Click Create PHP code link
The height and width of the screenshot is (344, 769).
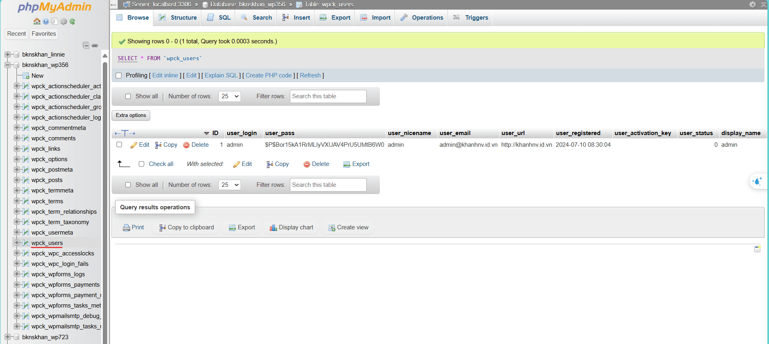(269, 75)
